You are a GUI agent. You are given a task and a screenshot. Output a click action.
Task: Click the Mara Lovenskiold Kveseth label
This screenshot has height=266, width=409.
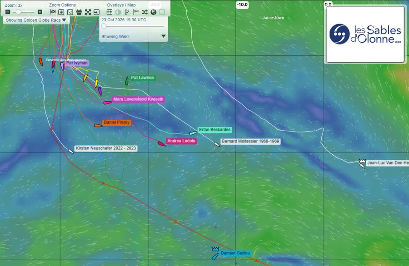coord(138,99)
